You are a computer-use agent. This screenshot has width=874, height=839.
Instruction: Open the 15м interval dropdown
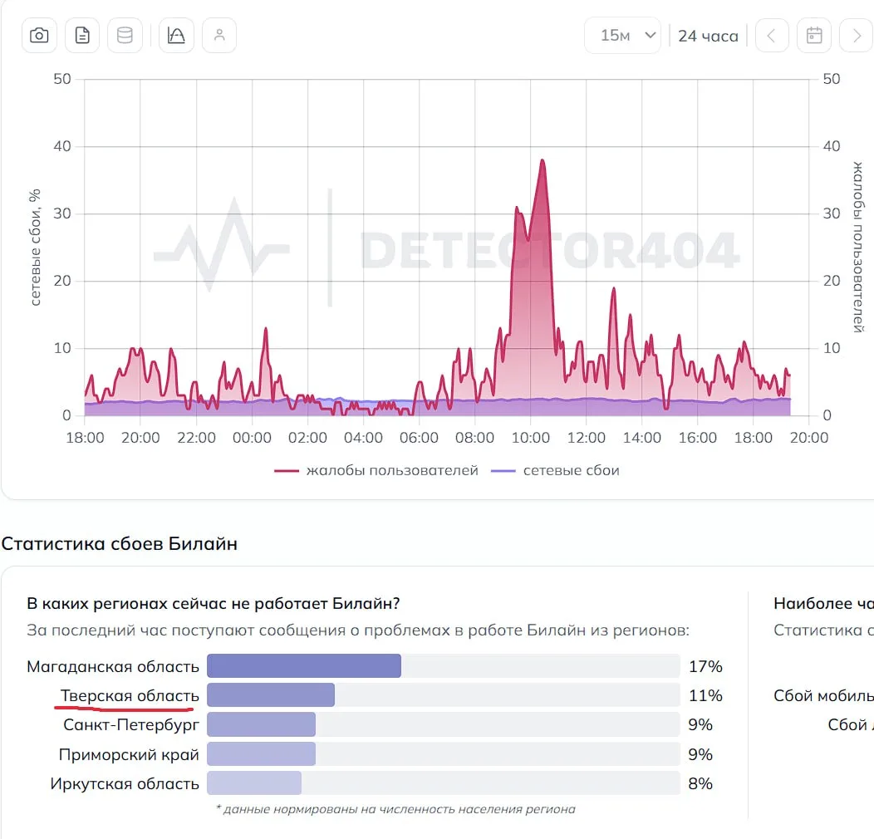click(622, 36)
